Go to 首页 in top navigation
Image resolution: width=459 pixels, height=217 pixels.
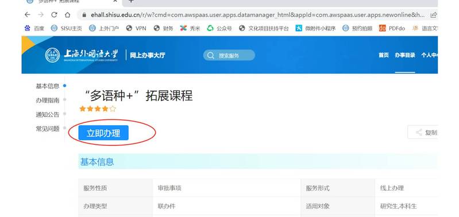384,55
